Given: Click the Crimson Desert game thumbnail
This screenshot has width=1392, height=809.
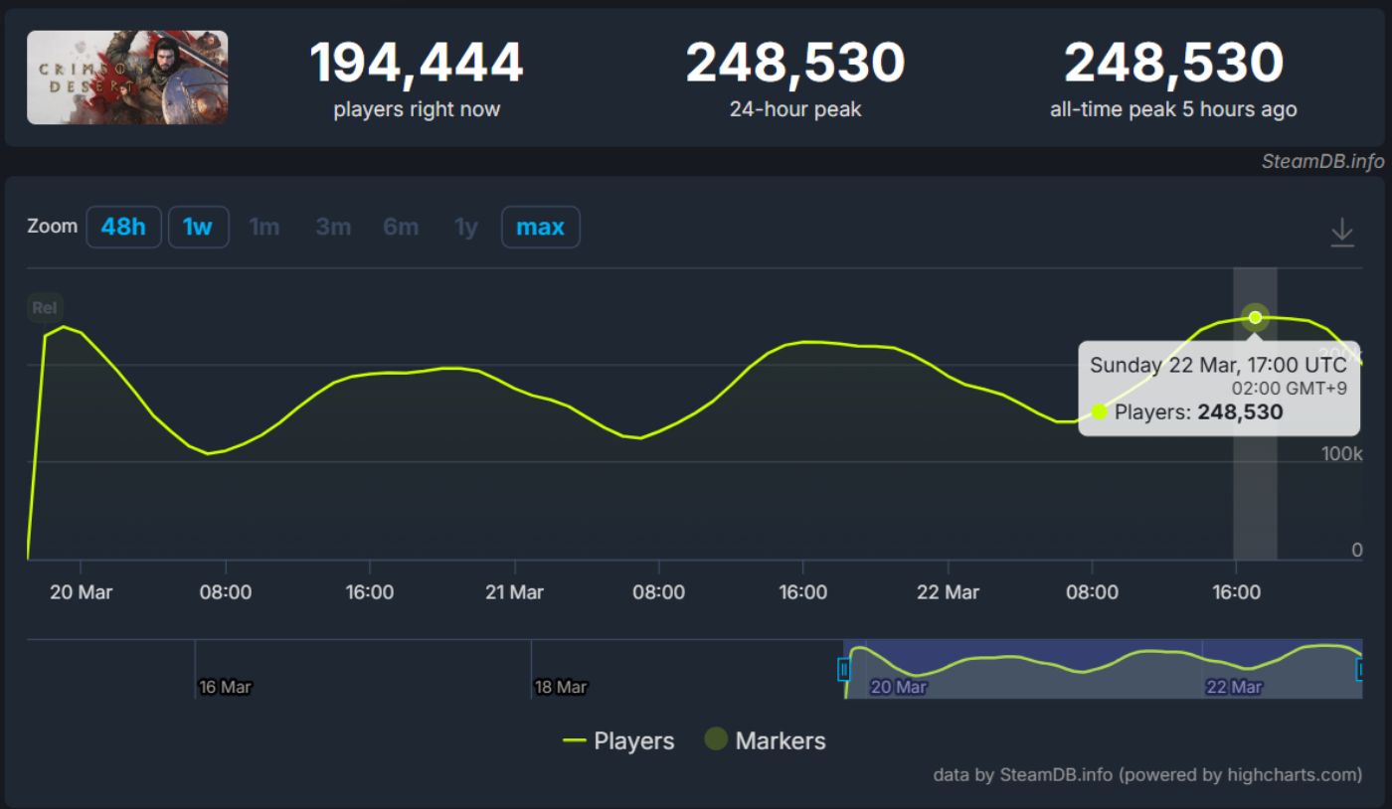Looking at the screenshot, I should [x=127, y=78].
